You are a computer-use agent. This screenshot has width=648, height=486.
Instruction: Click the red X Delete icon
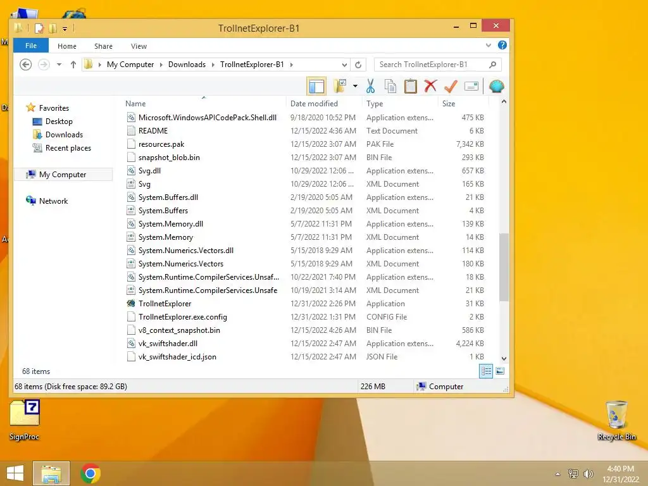pos(430,86)
